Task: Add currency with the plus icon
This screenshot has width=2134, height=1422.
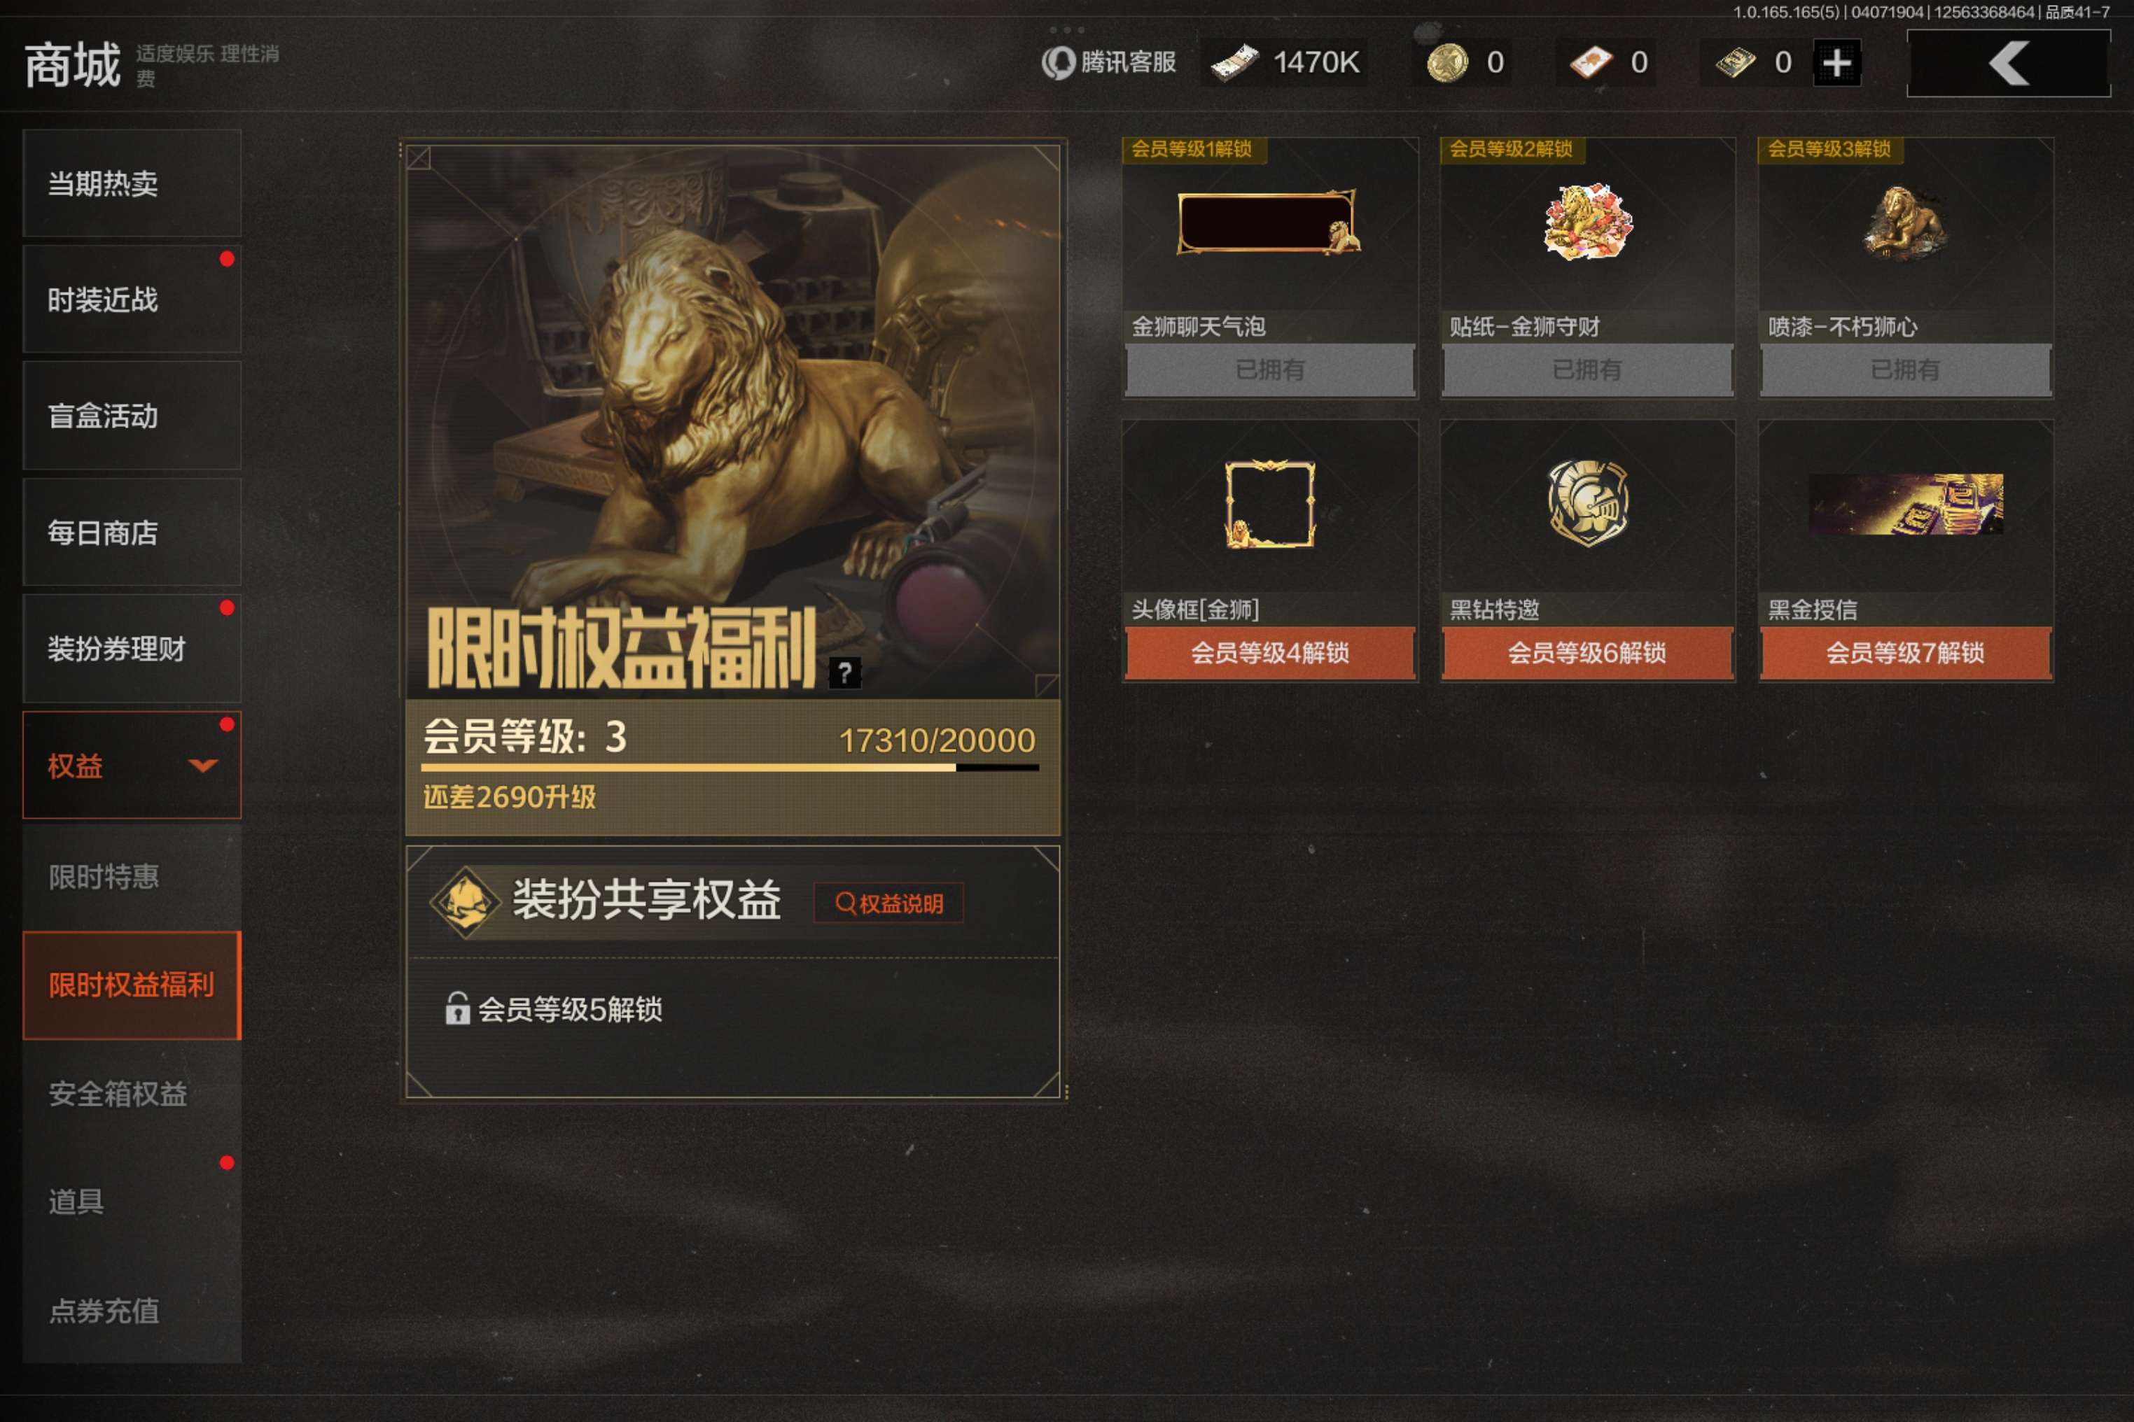Action: pos(1837,62)
